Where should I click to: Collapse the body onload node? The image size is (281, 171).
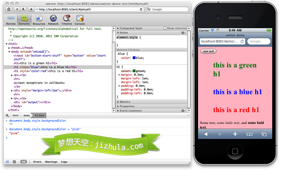click(x=9, y=52)
